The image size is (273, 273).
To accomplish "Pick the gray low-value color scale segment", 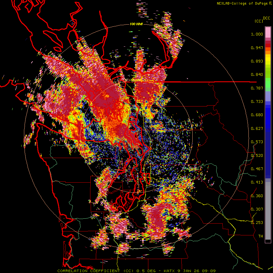I will 268,211.
